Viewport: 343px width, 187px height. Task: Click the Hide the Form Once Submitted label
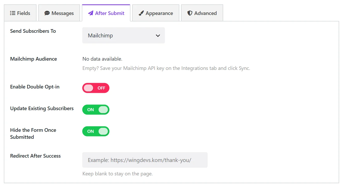pyautogui.click(x=33, y=133)
